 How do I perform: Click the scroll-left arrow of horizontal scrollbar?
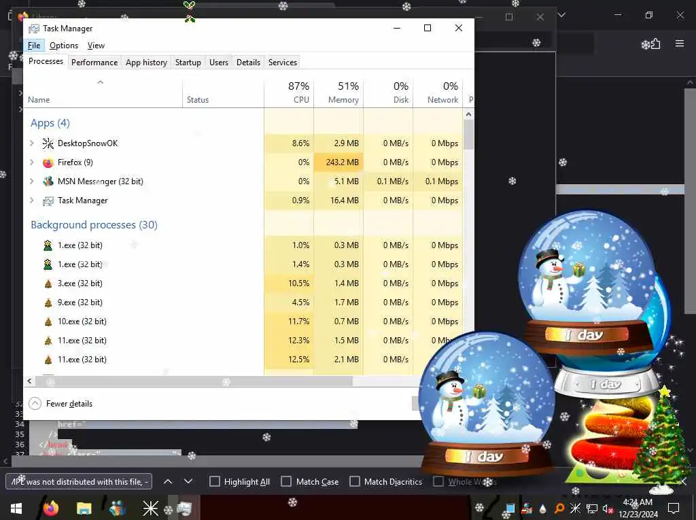[29, 381]
